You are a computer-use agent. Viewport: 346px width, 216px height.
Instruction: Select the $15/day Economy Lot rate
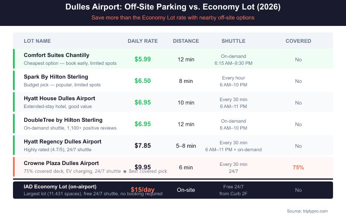[143, 190]
